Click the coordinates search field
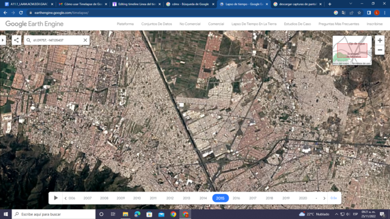The width and height of the screenshot is (390, 219). [57, 40]
